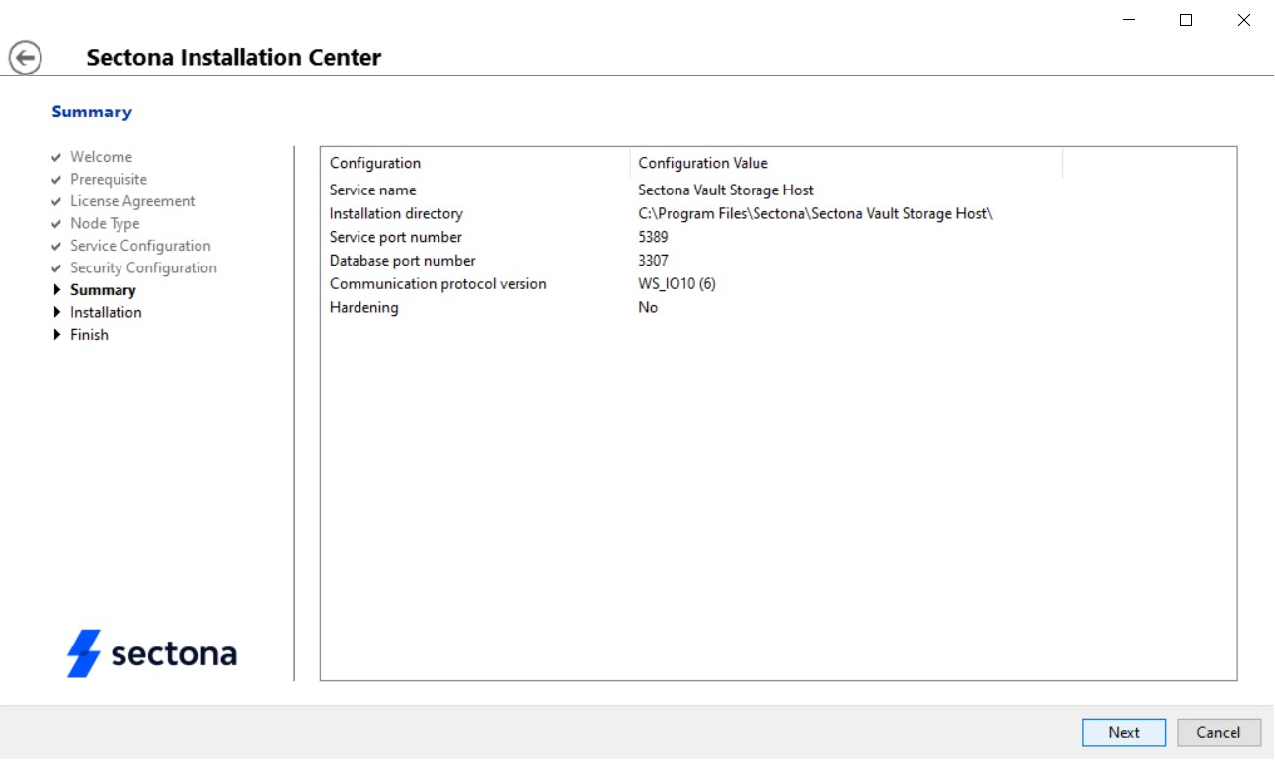Select the Service Configuration step
The image size is (1275, 760).
click(140, 246)
